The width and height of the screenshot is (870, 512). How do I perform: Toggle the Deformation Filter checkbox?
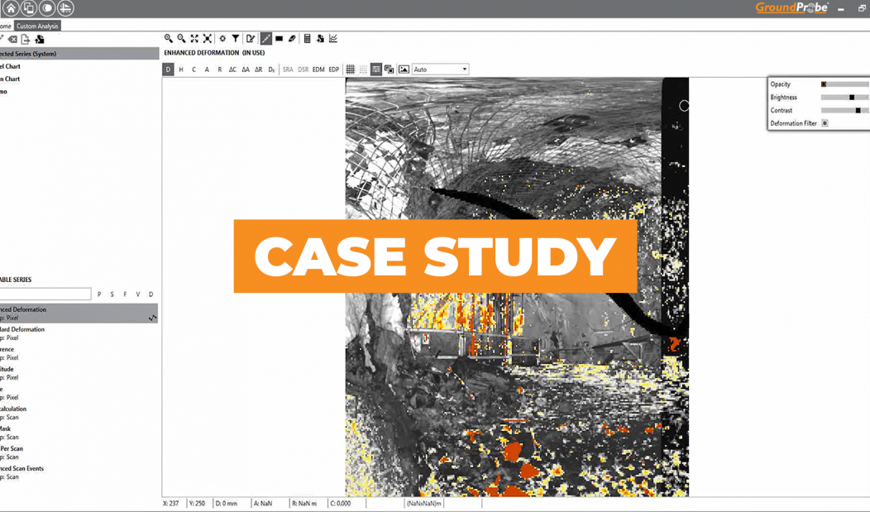[825, 123]
